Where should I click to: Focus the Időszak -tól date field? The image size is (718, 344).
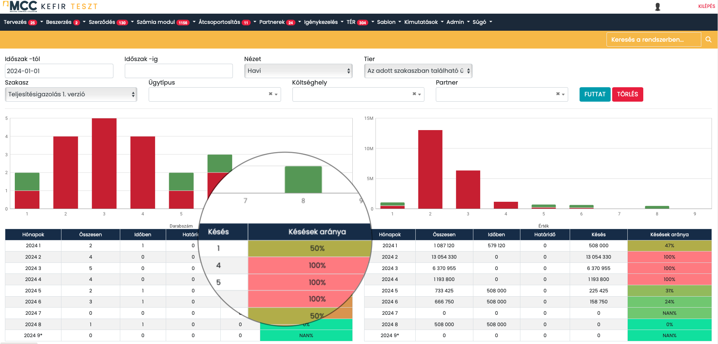pos(59,71)
